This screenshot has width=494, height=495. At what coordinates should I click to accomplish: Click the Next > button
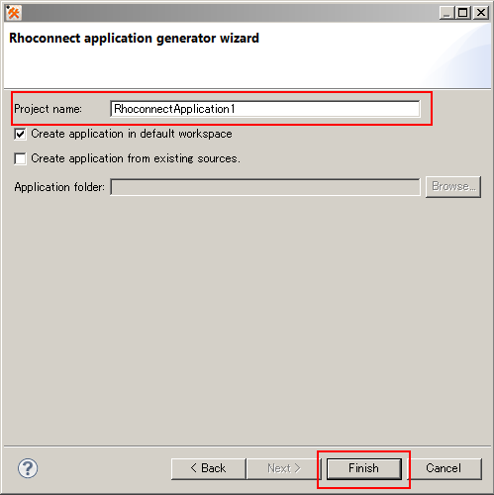[284, 468]
